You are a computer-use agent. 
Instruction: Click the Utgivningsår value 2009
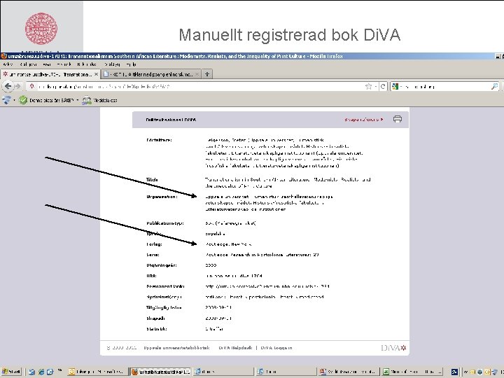click(211, 265)
